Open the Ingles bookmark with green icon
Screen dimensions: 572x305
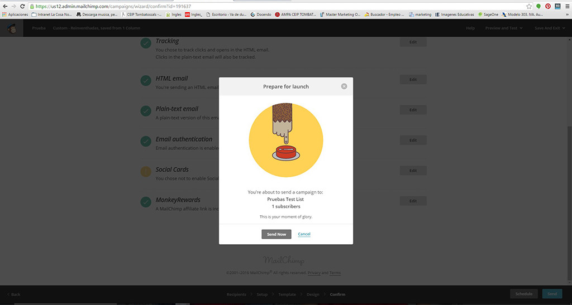(174, 14)
